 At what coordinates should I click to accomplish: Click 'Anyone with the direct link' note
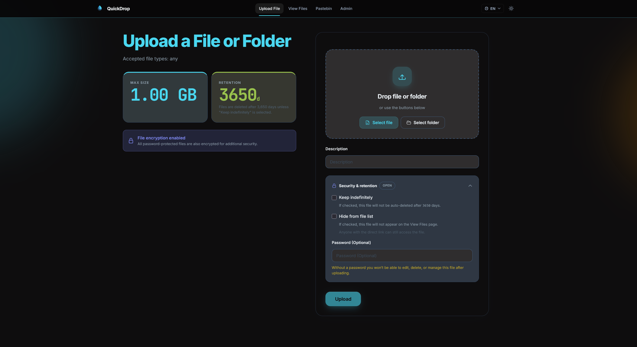pos(382,232)
